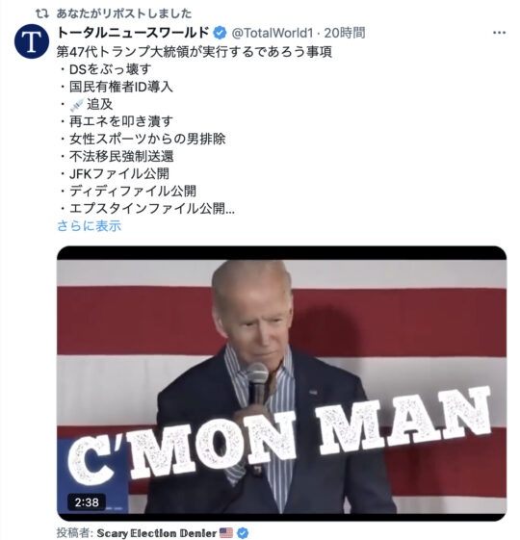Click the repost arrows icon at top
Viewport: 520px width, 540px height.
coord(42,13)
